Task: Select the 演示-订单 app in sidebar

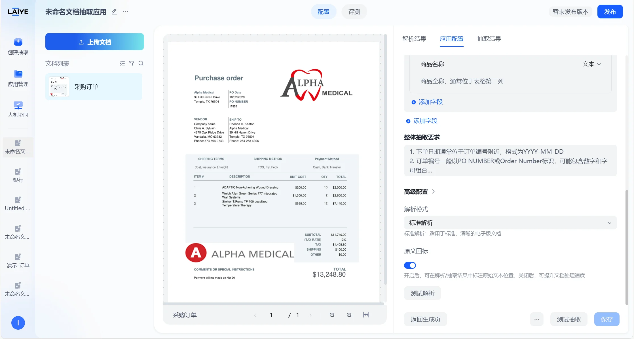Action: [18, 261]
